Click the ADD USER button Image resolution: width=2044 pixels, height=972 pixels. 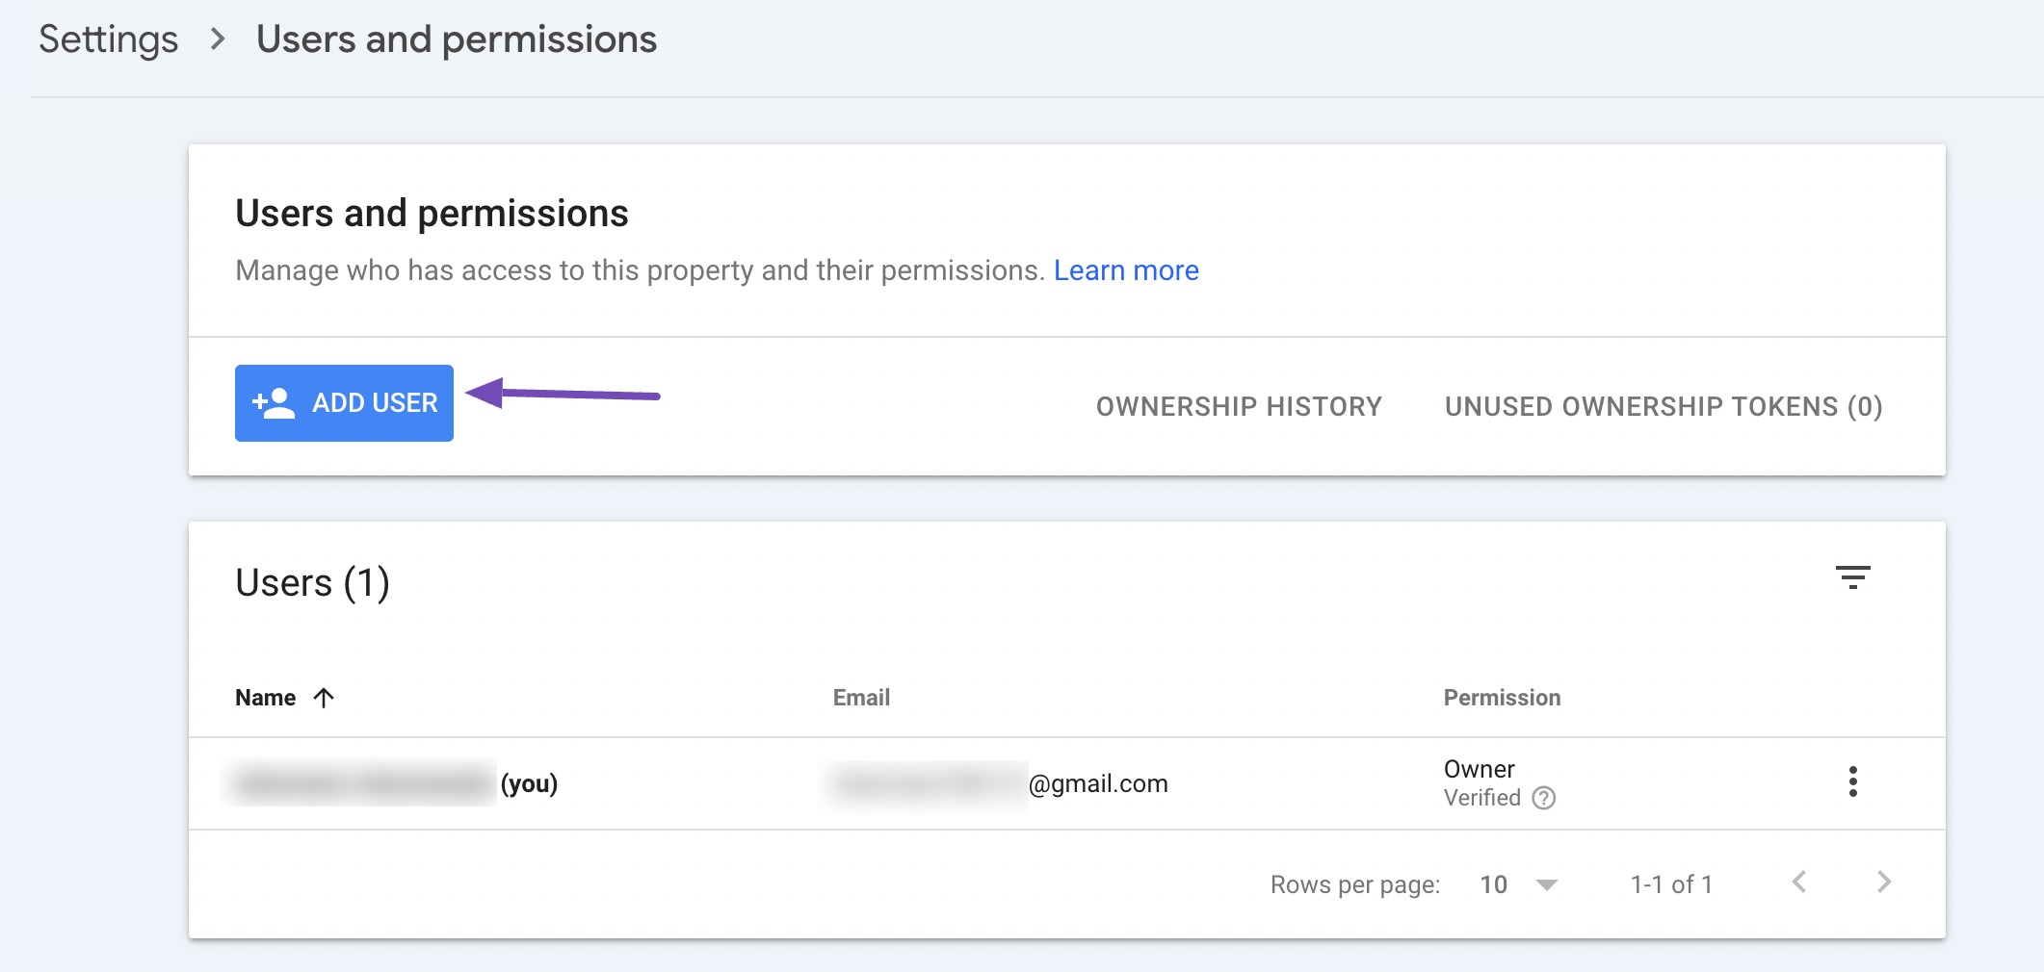tap(344, 402)
